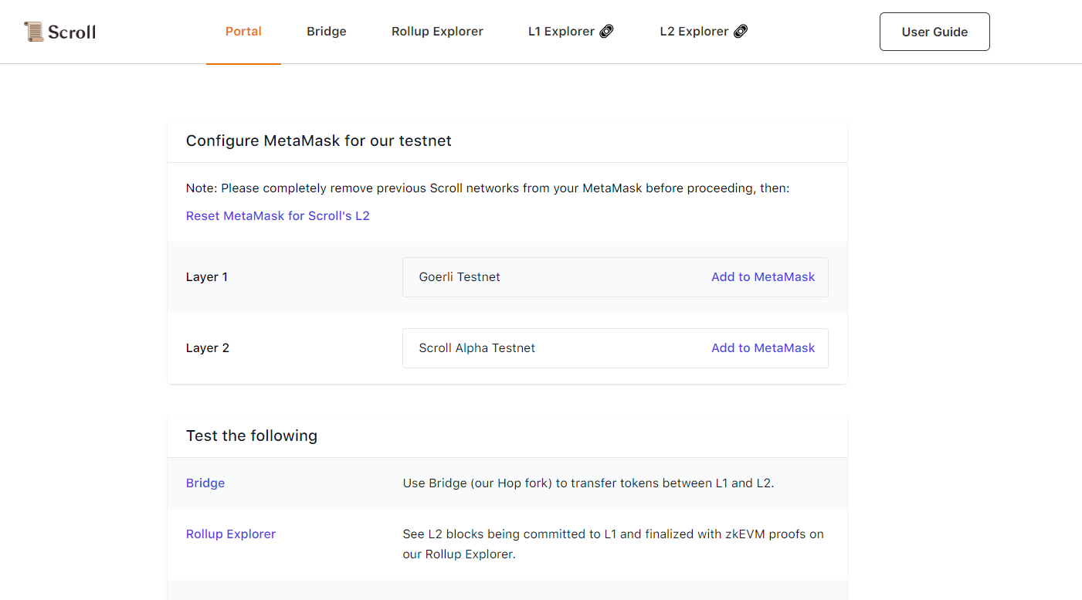Open the Bridge link under Test the following
Image resolution: width=1082 pixels, height=600 pixels.
click(x=205, y=483)
